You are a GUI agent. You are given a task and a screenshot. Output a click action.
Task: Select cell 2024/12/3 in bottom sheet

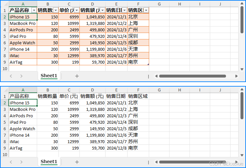pos(116,116)
